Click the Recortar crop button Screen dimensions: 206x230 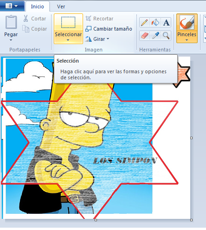coord(99,19)
